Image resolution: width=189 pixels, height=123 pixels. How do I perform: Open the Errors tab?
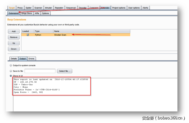pyautogui.click(x=31, y=59)
